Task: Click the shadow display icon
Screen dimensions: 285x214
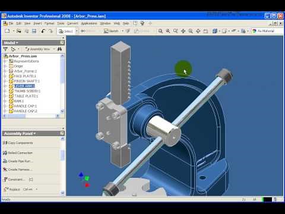Action: pos(234,31)
